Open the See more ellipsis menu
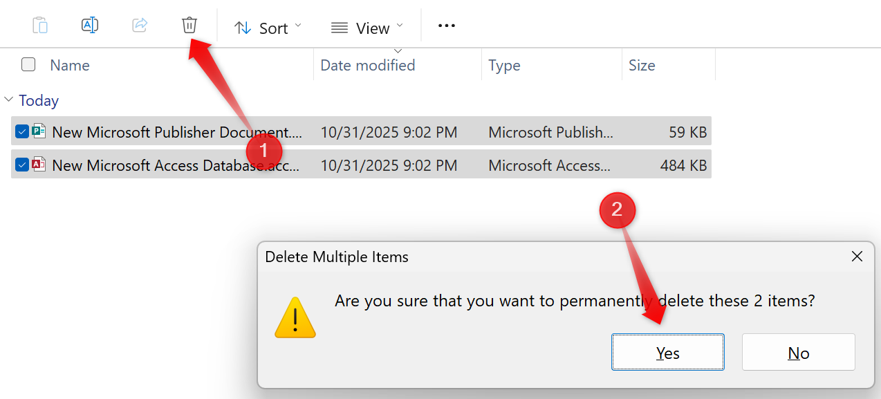The width and height of the screenshot is (881, 399). pos(447,26)
